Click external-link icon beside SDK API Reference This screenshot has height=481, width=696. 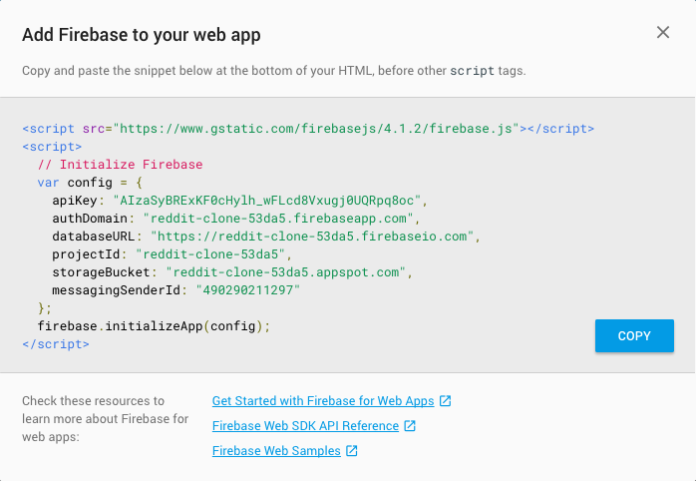point(410,425)
